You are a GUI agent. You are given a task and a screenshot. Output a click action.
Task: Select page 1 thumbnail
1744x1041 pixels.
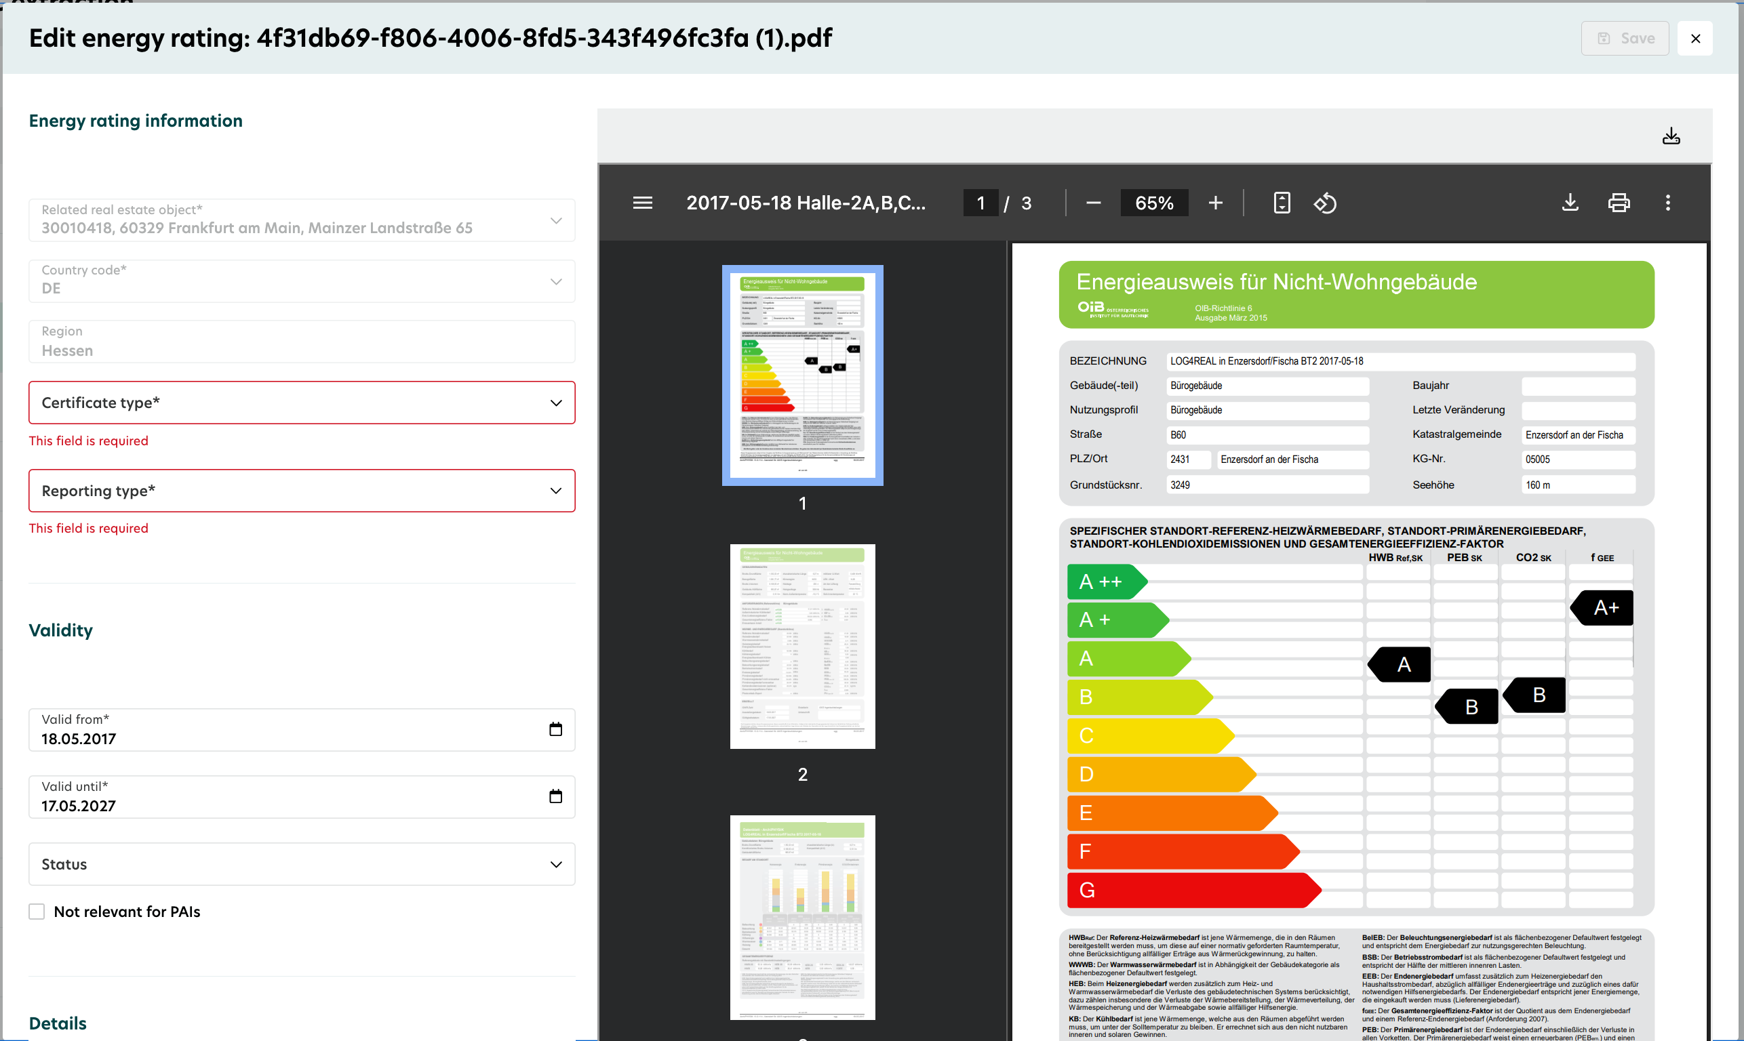pos(802,375)
